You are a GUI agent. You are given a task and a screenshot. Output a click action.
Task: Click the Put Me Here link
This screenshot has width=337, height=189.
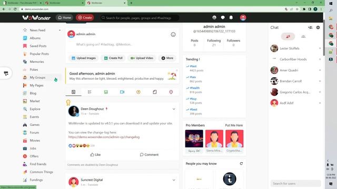(234, 125)
